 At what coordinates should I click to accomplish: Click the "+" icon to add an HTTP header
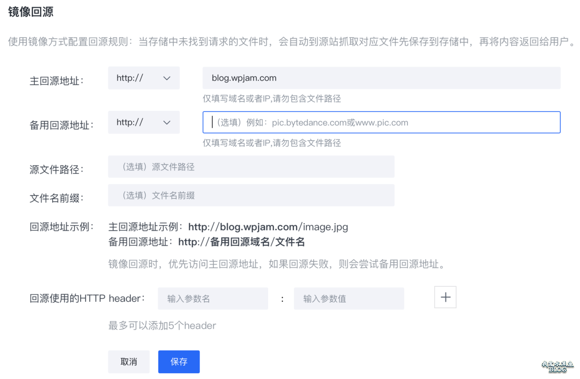click(x=445, y=297)
